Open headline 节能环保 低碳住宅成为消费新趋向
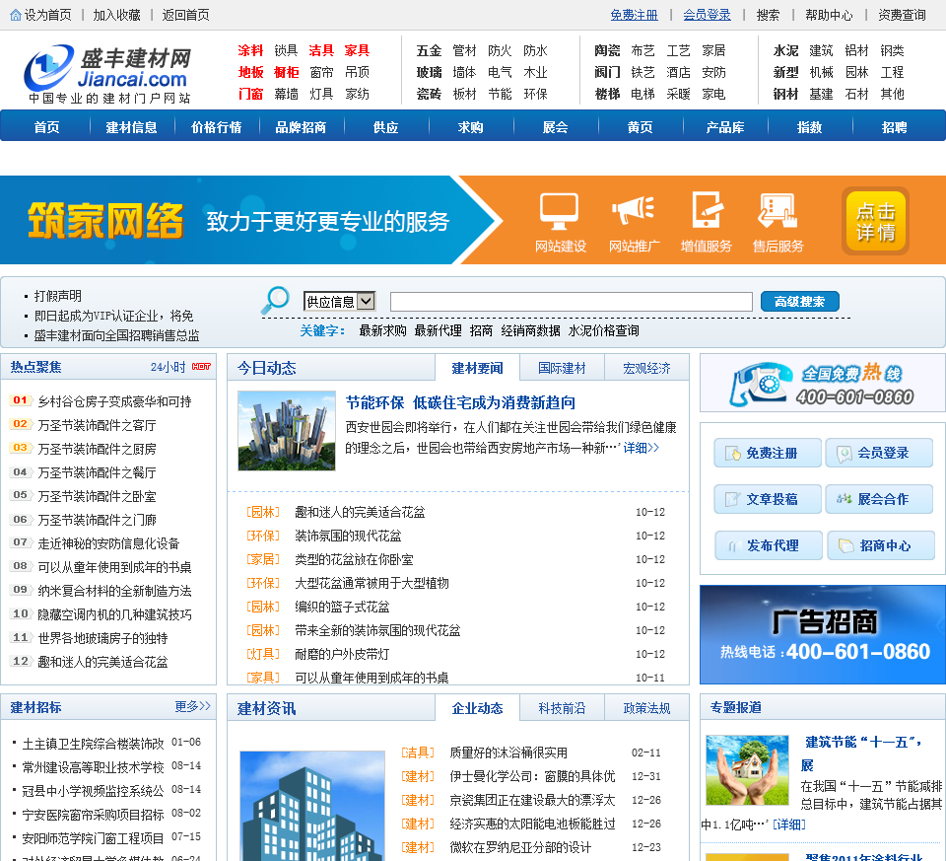This screenshot has height=861, width=946. click(460, 402)
